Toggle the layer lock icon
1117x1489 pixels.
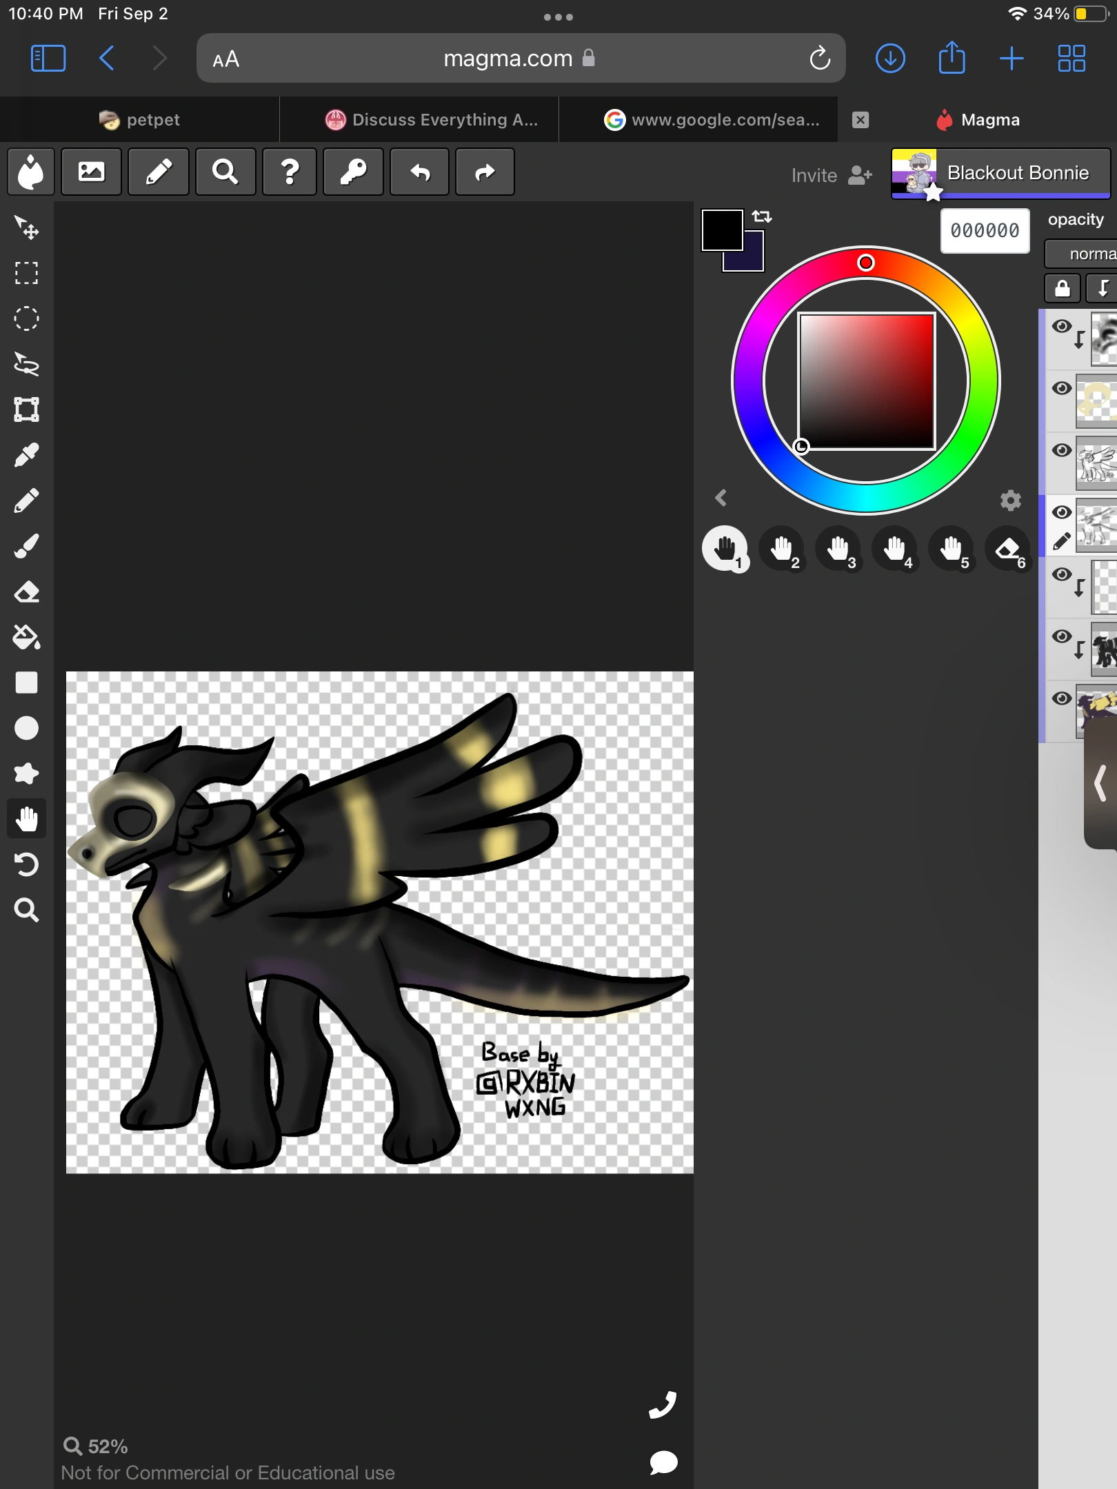[x=1062, y=288]
